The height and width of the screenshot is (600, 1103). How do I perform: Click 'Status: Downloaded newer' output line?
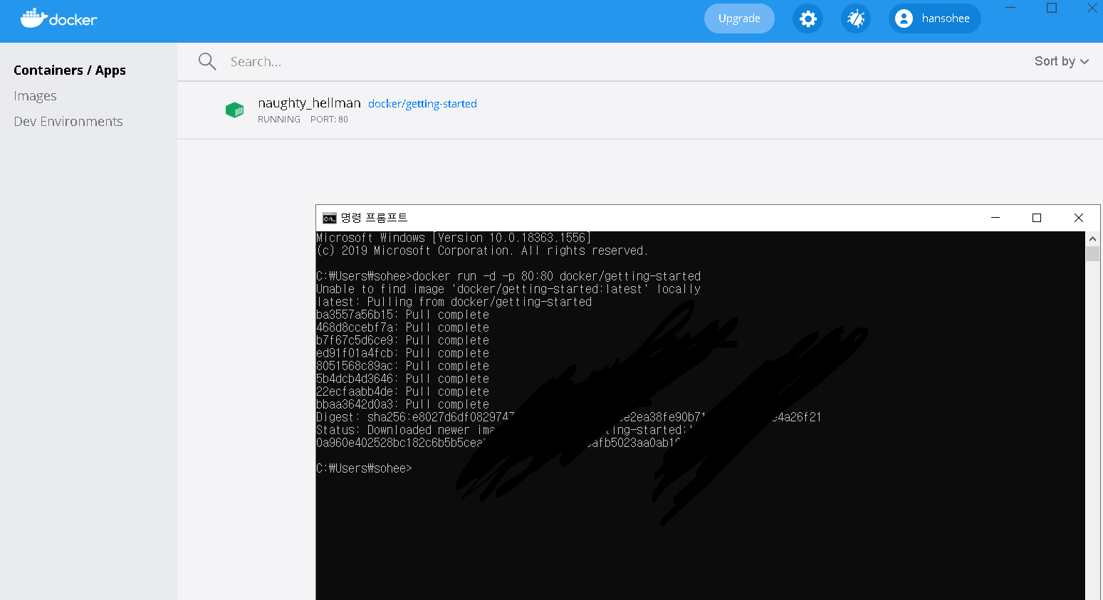[504, 430]
